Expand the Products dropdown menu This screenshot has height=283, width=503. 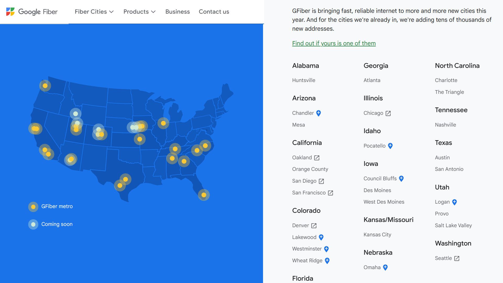pyautogui.click(x=139, y=12)
